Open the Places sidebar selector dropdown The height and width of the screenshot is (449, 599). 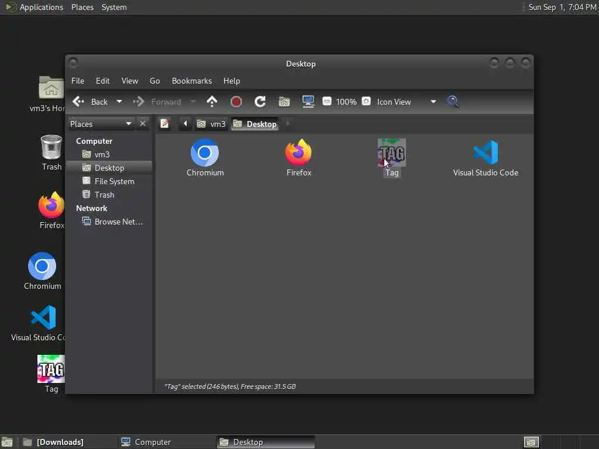[x=101, y=124]
